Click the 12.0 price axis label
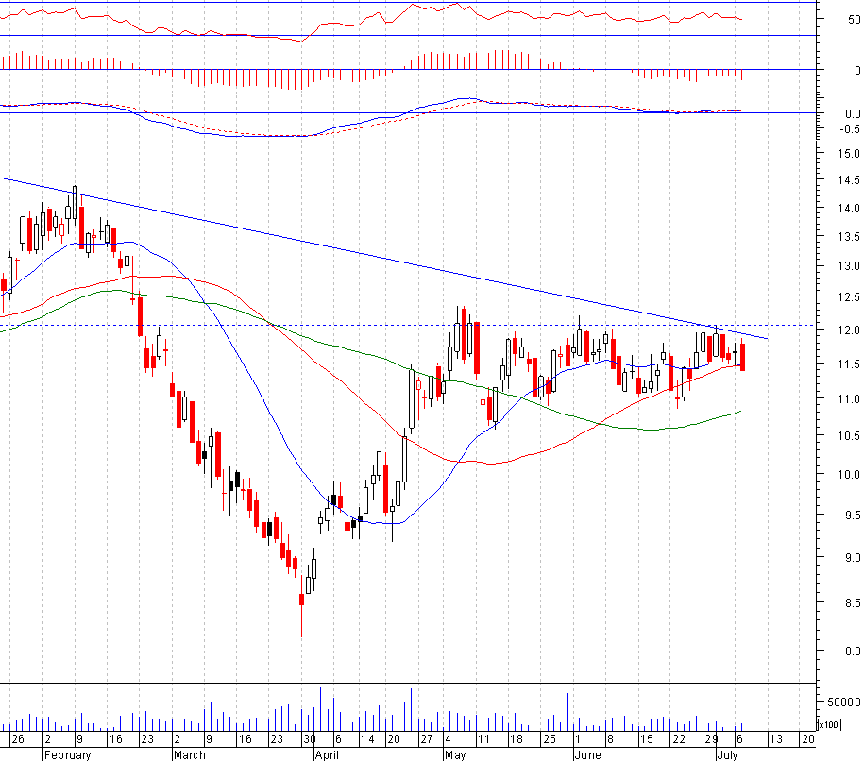Viewport: 864px width, 761px height. [849, 330]
